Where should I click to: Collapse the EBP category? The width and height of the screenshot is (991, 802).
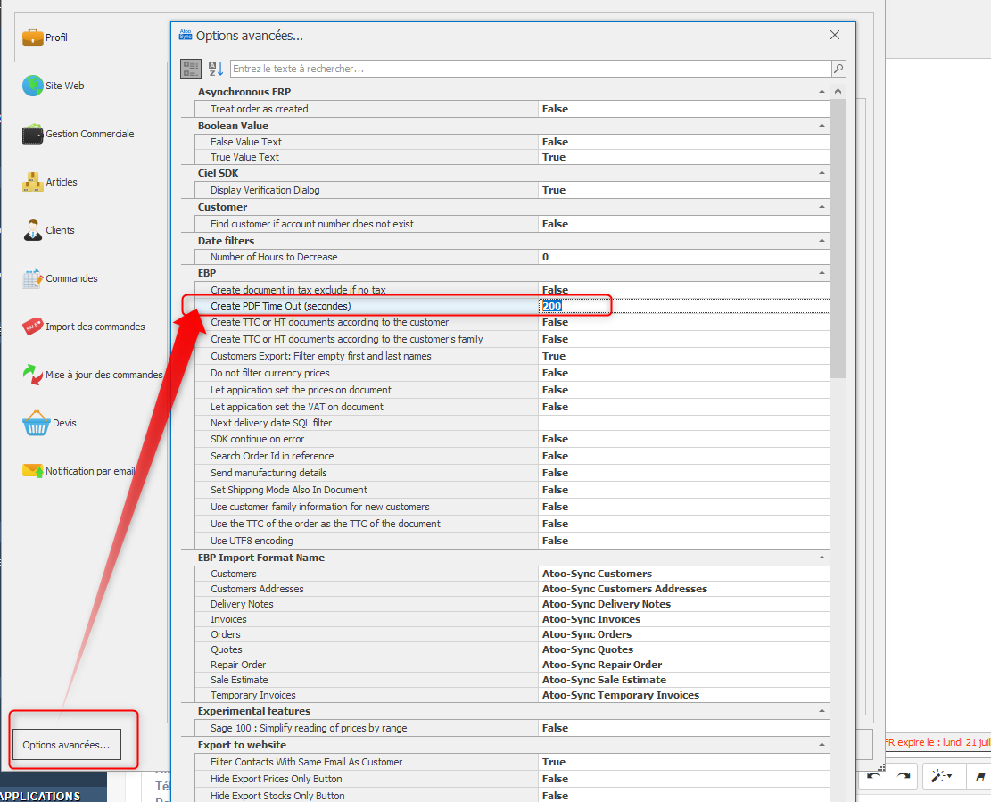822,272
